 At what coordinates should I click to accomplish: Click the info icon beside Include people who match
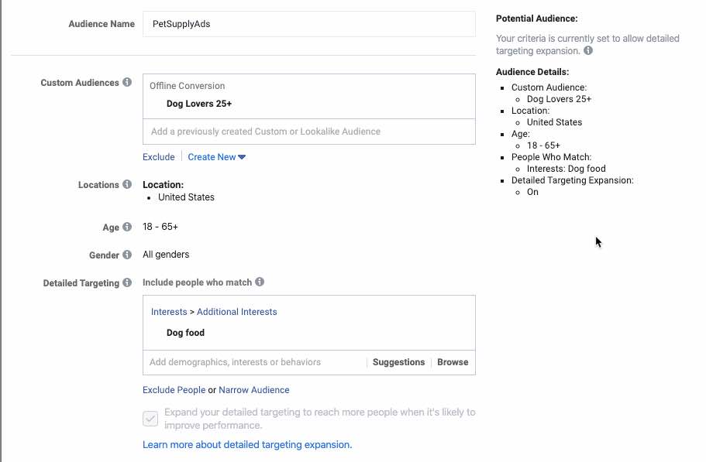[x=258, y=283]
